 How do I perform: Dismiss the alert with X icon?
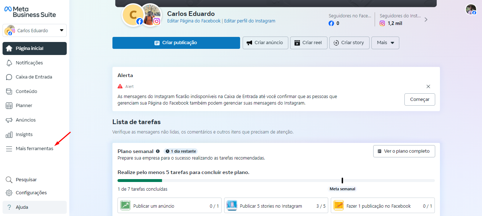pos(428,86)
